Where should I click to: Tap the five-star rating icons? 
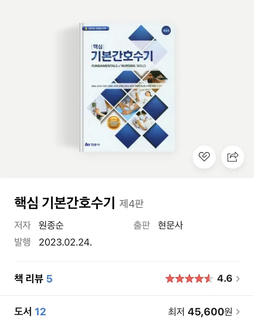coord(189,278)
